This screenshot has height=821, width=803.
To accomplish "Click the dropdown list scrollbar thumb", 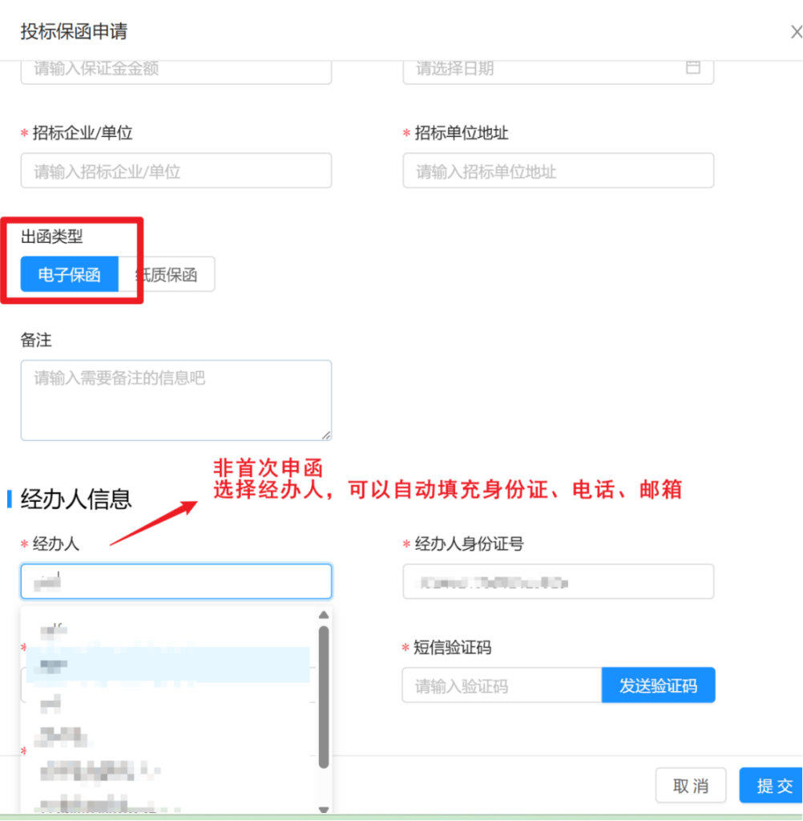I will pos(324,697).
